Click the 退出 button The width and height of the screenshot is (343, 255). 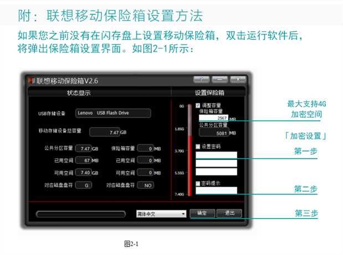coord(229,213)
